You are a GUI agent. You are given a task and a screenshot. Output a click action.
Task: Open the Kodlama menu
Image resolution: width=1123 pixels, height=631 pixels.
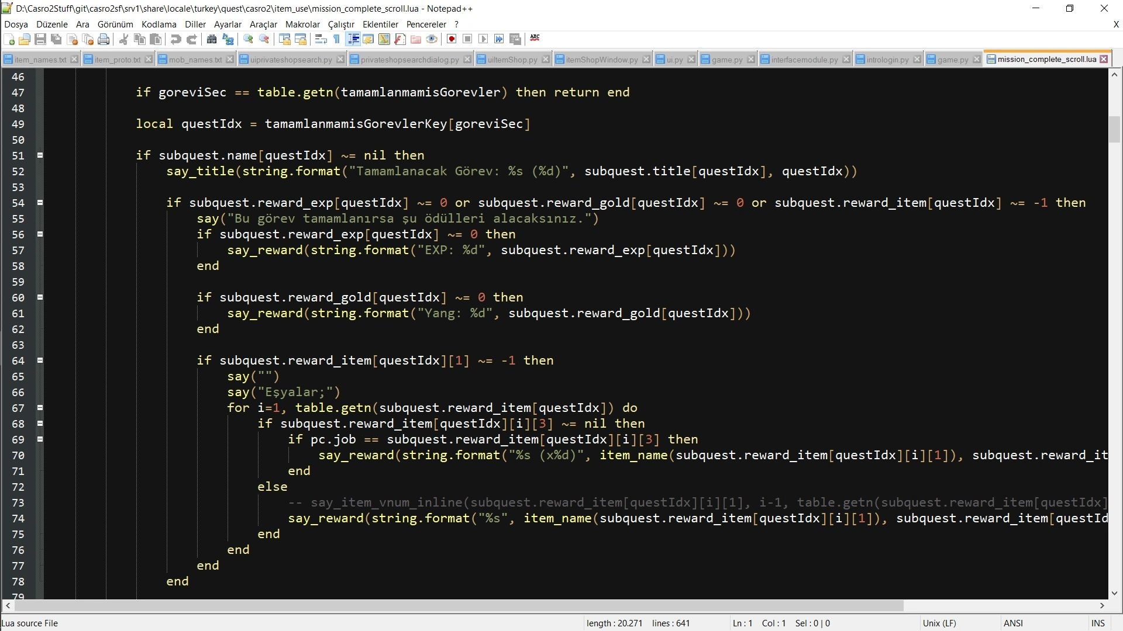coord(159,25)
